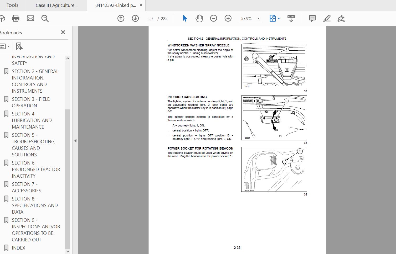Open Section 3 Field Operation bookmark
Screen dimensions: 396x254
point(31,102)
